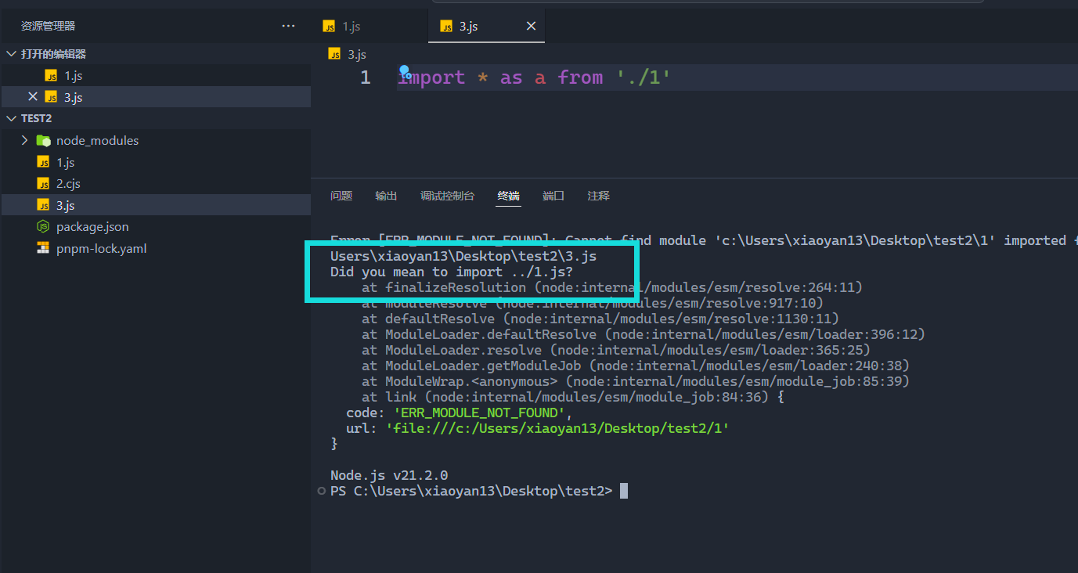Open the 端口 panel tab

[x=553, y=196]
